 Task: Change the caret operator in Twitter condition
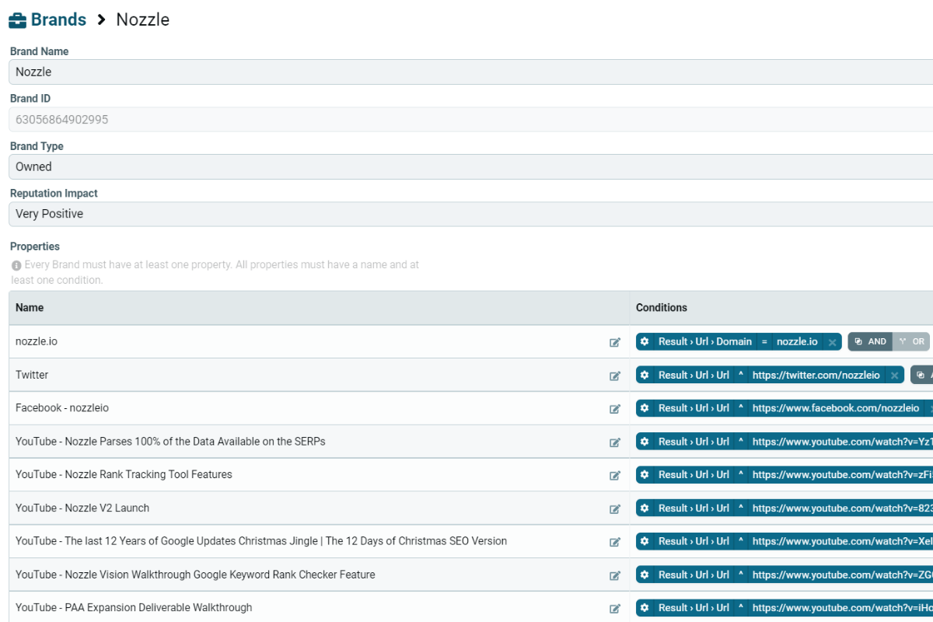coord(741,375)
